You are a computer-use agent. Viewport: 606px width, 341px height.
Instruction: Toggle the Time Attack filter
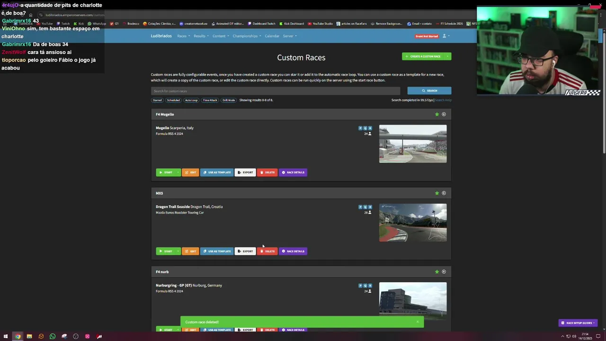click(x=210, y=100)
